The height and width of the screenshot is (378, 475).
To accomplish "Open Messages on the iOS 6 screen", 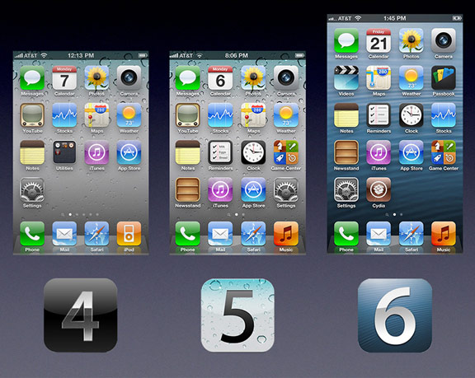I will [x=346, y=40].
